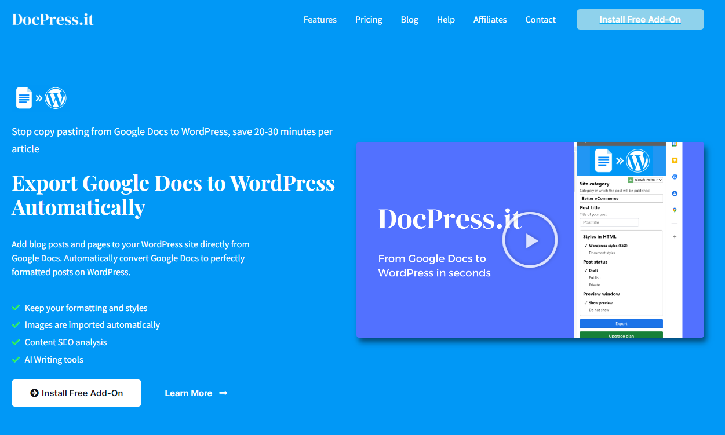Select the Google Keep icon in the side panel
Image resolution: width=725 pixels, height=435 pixels.
(673, 160)
